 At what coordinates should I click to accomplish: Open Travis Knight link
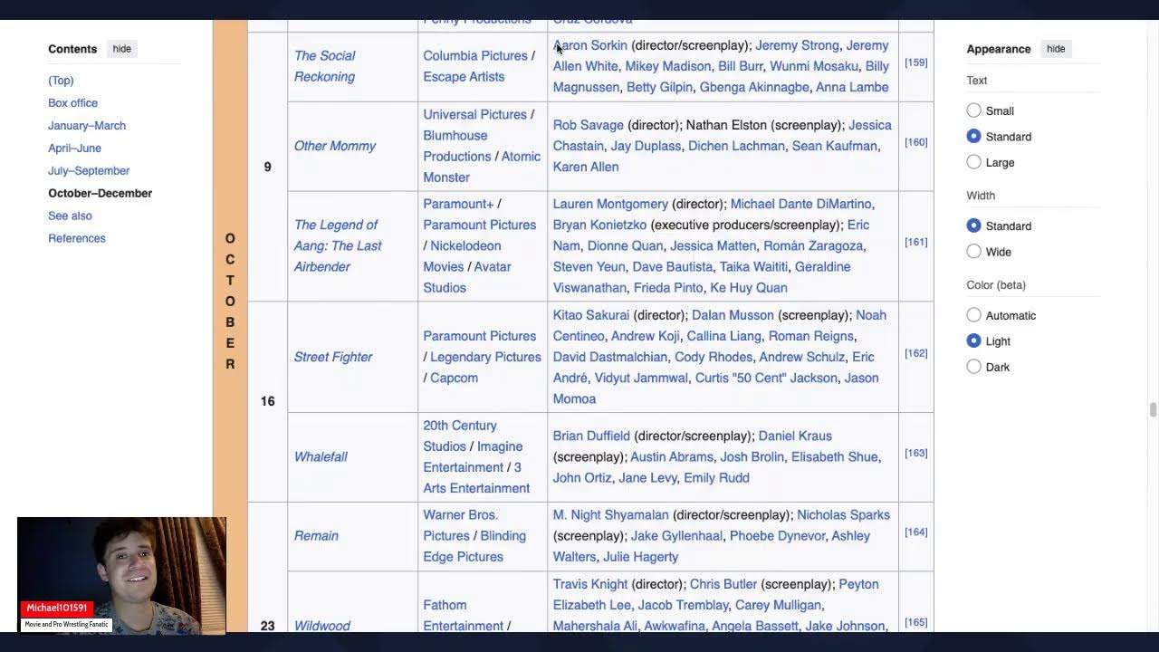click(590, 584)
